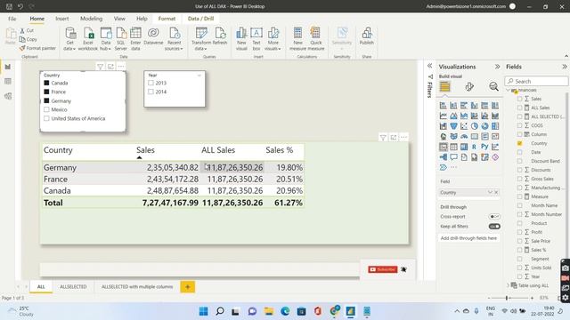
Task: Create a Quick measure
Action: tap(316, 38)
